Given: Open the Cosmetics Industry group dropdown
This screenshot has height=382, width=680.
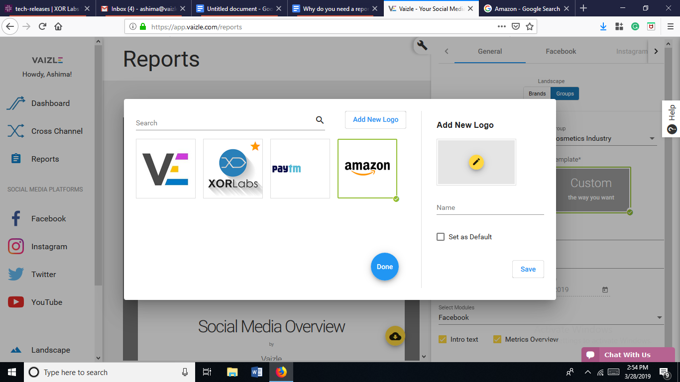Looking at the screenshot, I should coord(606,139).
